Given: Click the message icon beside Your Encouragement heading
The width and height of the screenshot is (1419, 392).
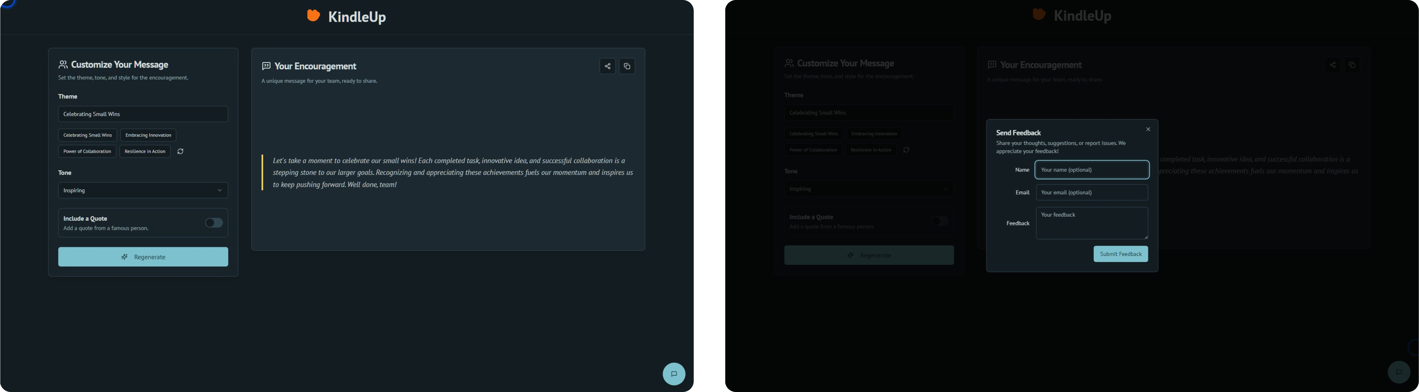Looking at the screenshot, I should [x=266, y=67].
